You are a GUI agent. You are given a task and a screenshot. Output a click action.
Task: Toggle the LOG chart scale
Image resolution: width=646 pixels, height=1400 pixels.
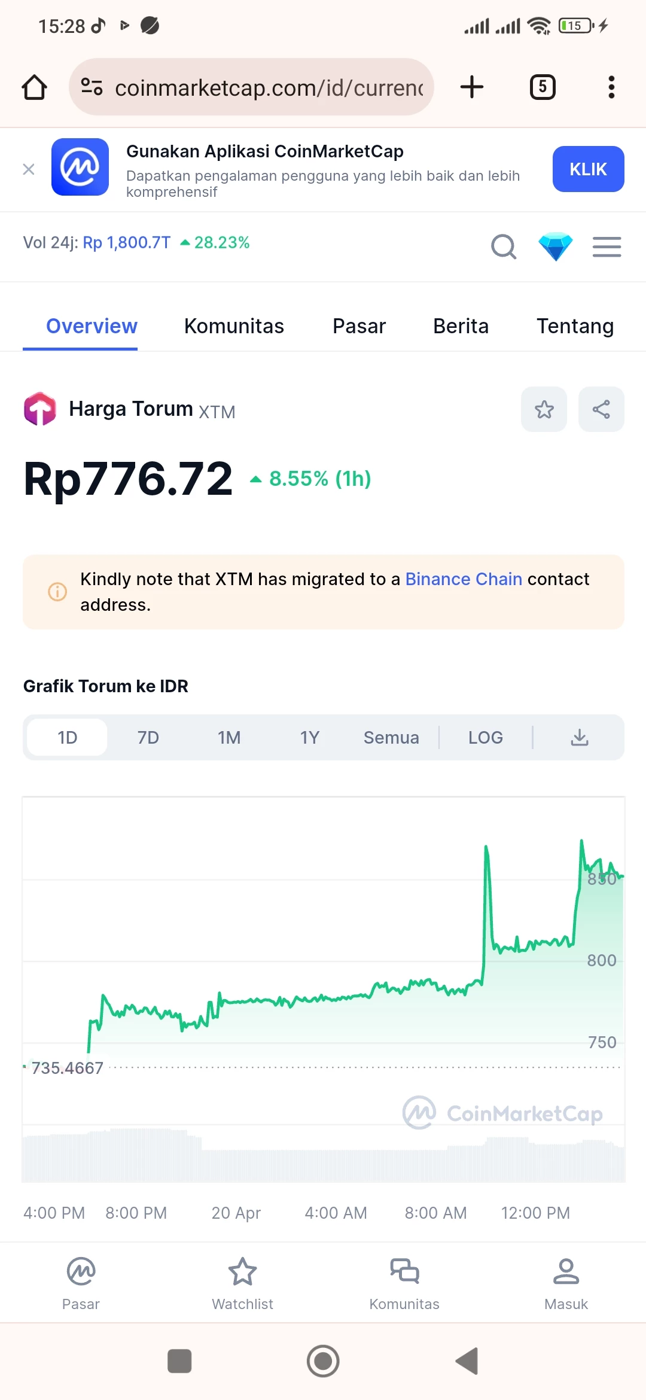coord(485,738)
